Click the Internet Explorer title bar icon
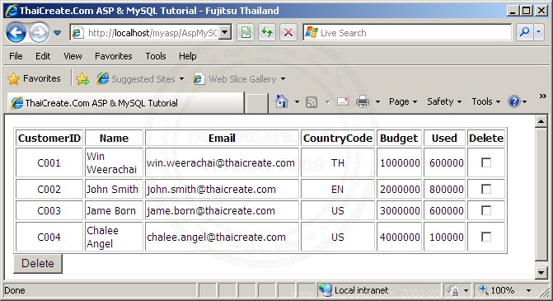Screen dimensions: 553x301 pyautogui.click(x=12, y=11)
